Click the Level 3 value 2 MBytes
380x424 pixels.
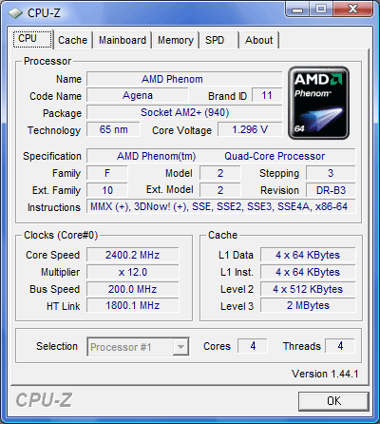(308, 305)
